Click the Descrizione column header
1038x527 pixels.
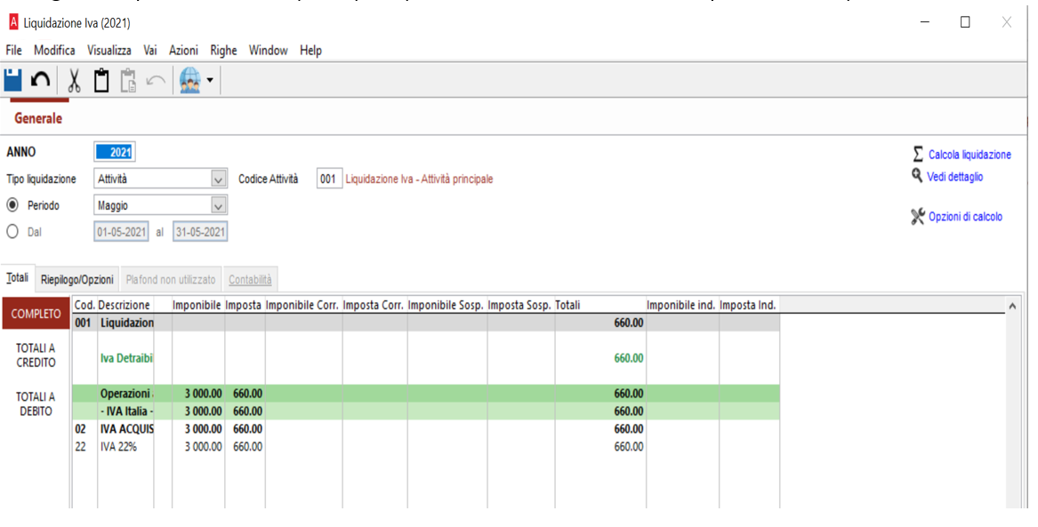124,305
